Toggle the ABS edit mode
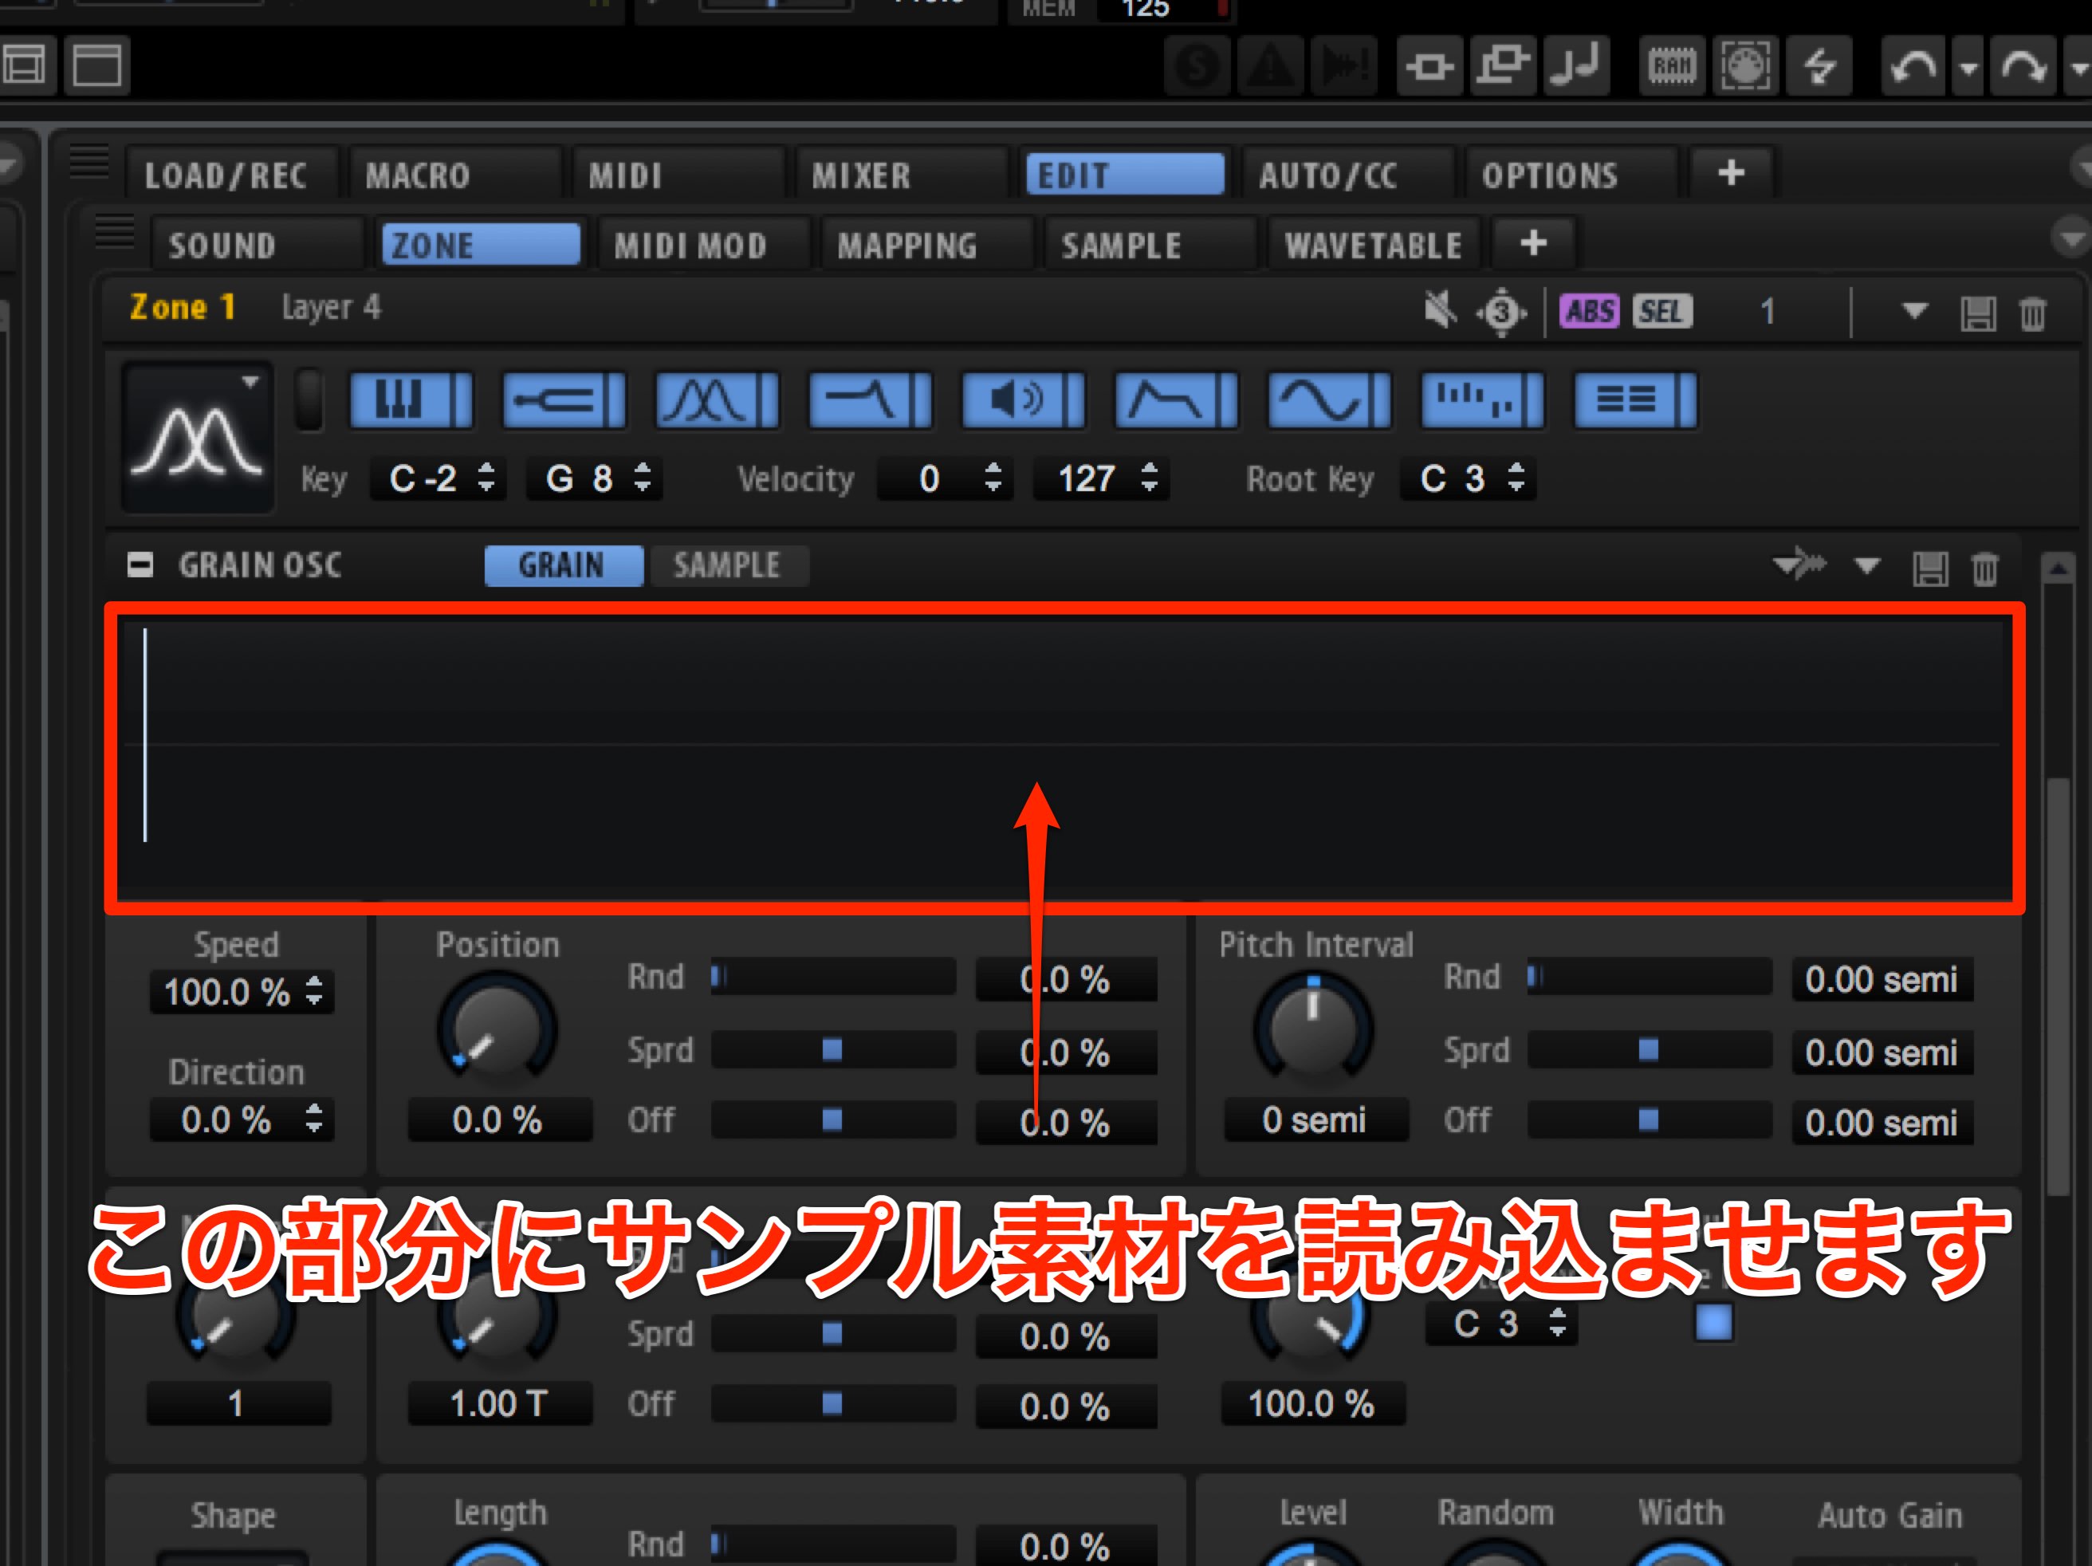 click(1589, 311)
